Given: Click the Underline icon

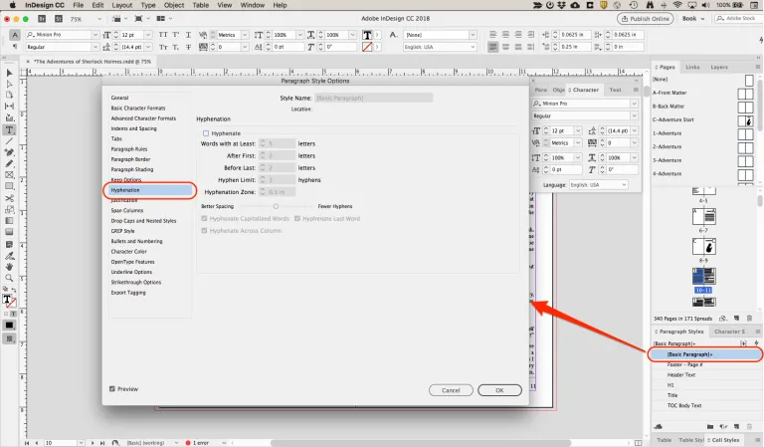Looking at the screenshot, I should click(188, 35).
